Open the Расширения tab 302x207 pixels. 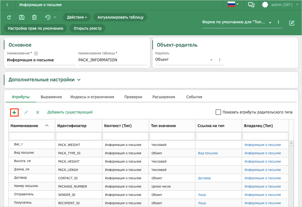tap(164, 97)
